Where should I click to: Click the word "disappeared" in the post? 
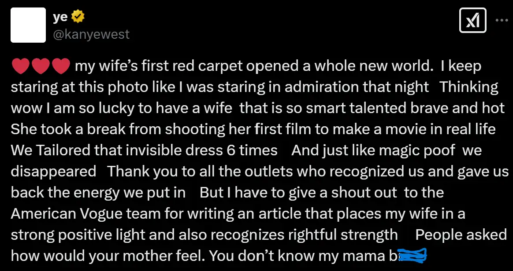tap(53, 171)
